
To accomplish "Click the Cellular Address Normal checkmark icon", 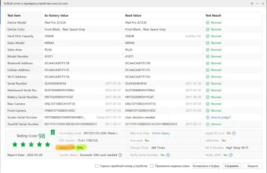I will (x=208, y=70).
